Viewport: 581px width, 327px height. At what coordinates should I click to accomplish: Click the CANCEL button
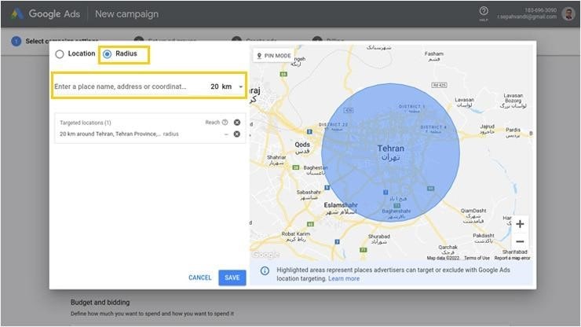(200, 277)
